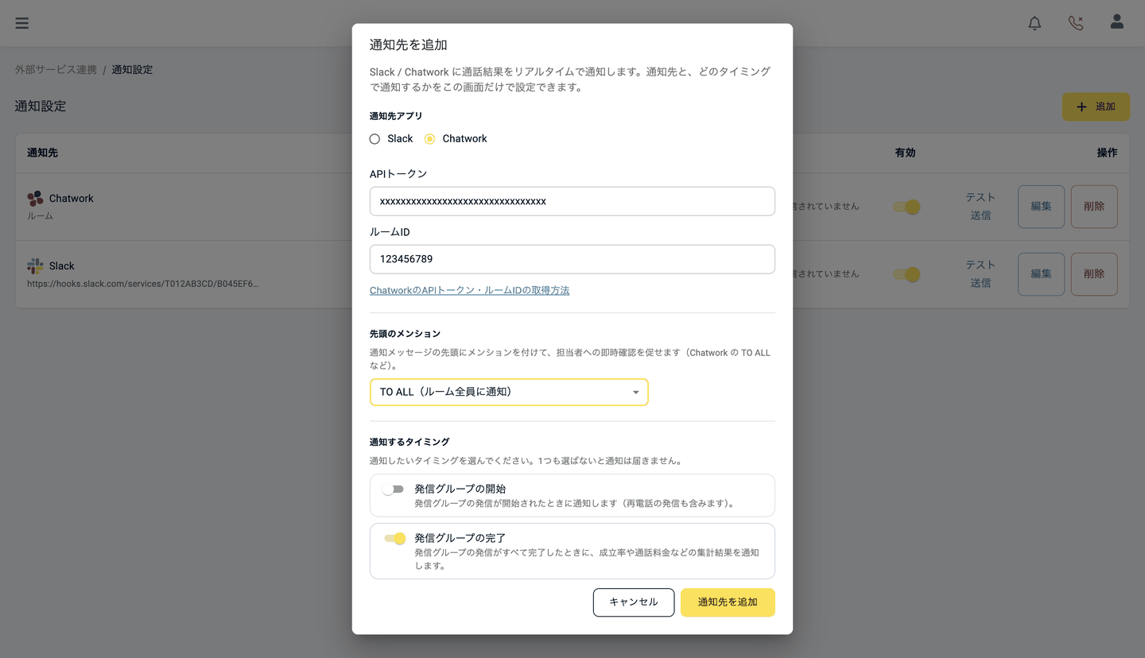Image resolution: width=1145 pixels, height=658 pixels.
Task: Click the 追加 button in the page header
Action: pos(1096,106)
